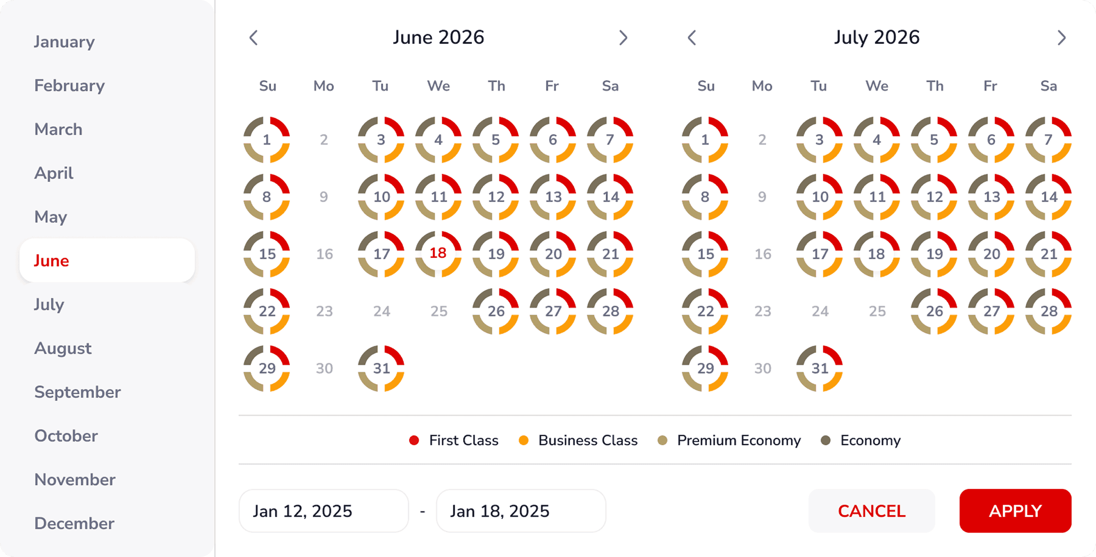Click the Premium Economy legend dot

point(663,440)
